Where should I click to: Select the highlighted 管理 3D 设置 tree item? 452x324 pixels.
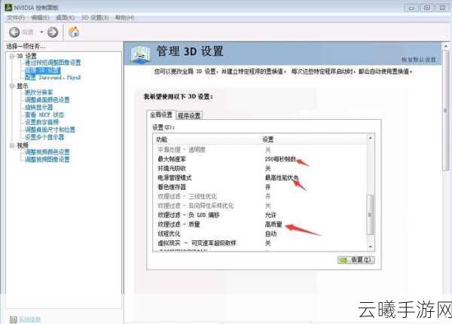click(x=43, y=70)
